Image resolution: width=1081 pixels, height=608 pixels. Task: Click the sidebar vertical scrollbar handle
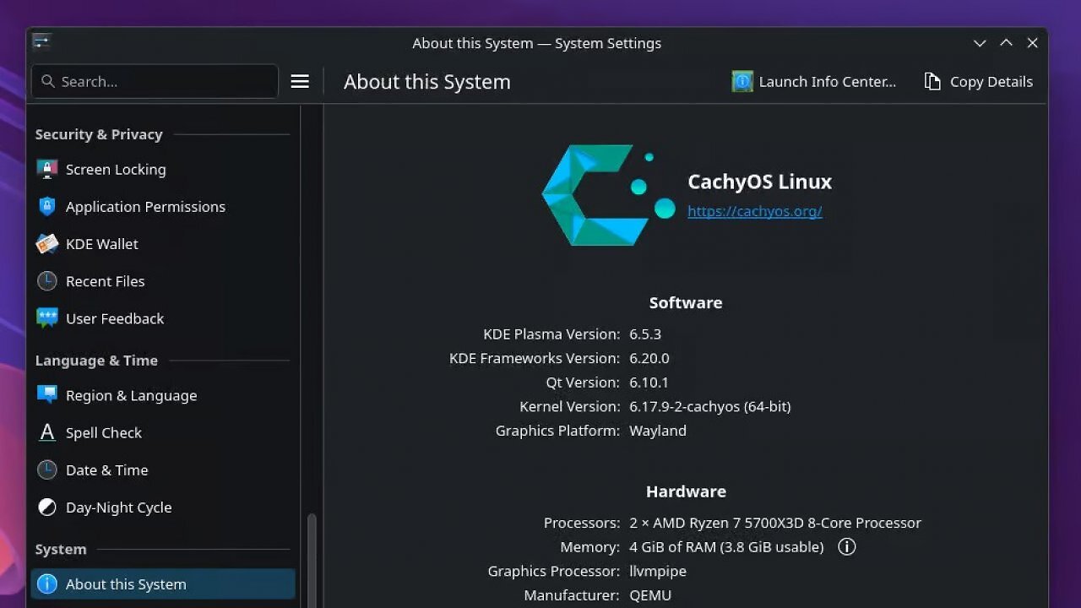pos(312,561)
